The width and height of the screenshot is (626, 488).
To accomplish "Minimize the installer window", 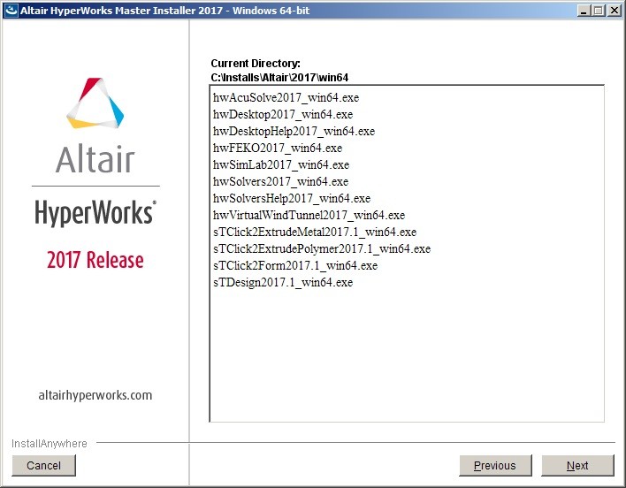I will click(584, 11).
